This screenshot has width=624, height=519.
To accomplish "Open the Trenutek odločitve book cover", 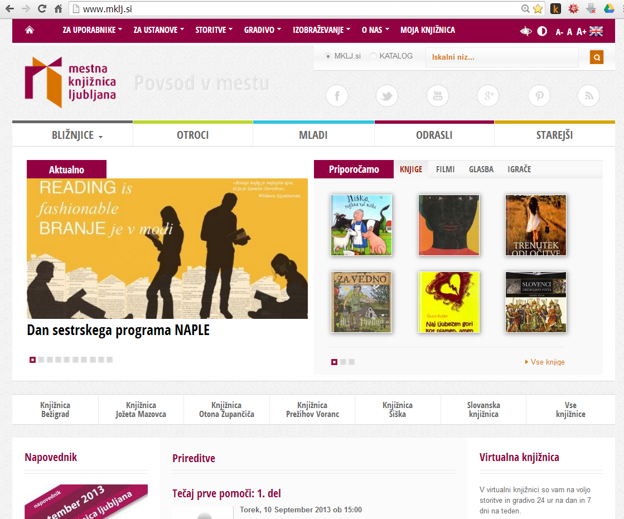I will tap(536, 225).
